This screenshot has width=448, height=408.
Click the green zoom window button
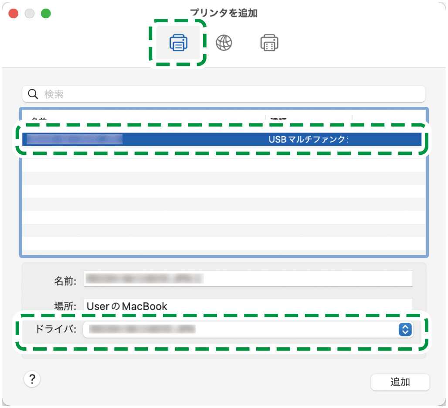pyautogui.click(x=46, y=14)
